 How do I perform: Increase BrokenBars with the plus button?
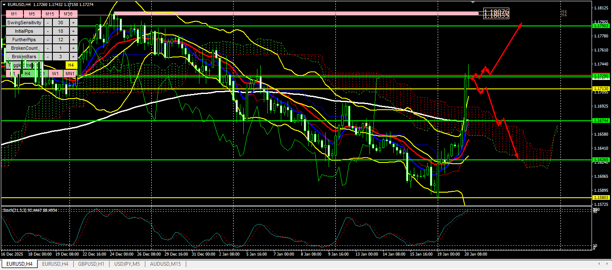click(73, 57)
